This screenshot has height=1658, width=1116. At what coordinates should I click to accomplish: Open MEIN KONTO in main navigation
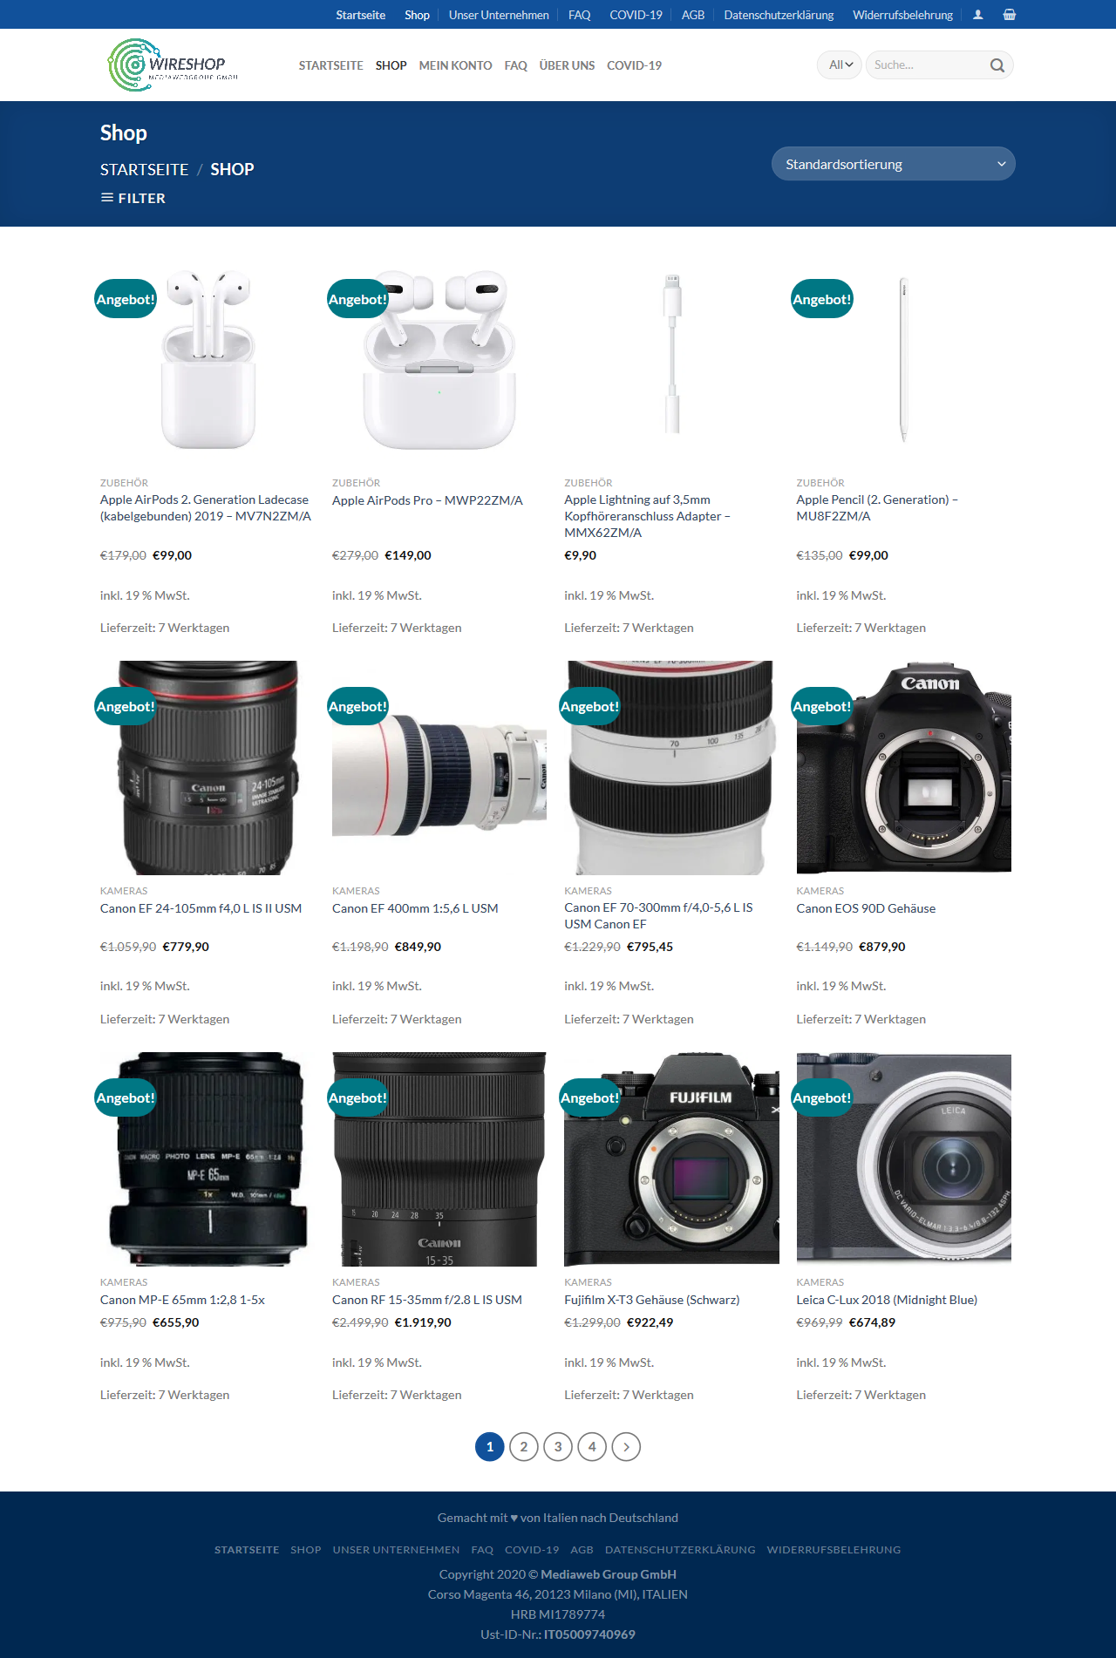pos(455,65)
